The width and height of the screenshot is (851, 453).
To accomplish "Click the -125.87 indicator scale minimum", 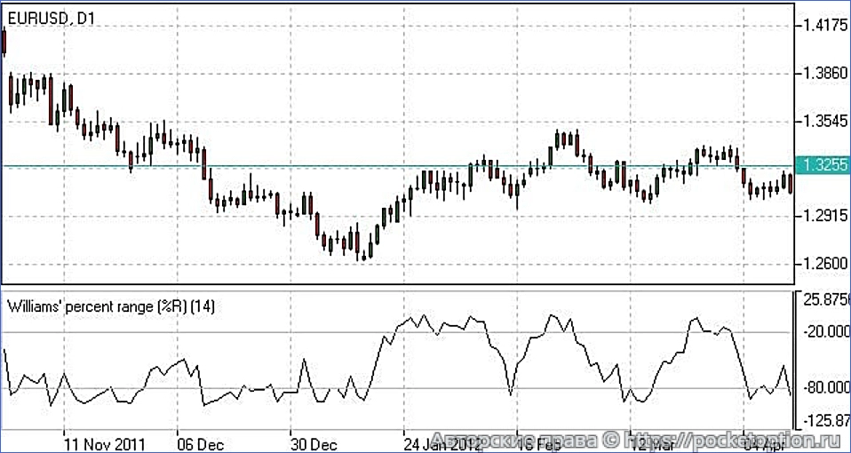I will click(x=825, y=419).
